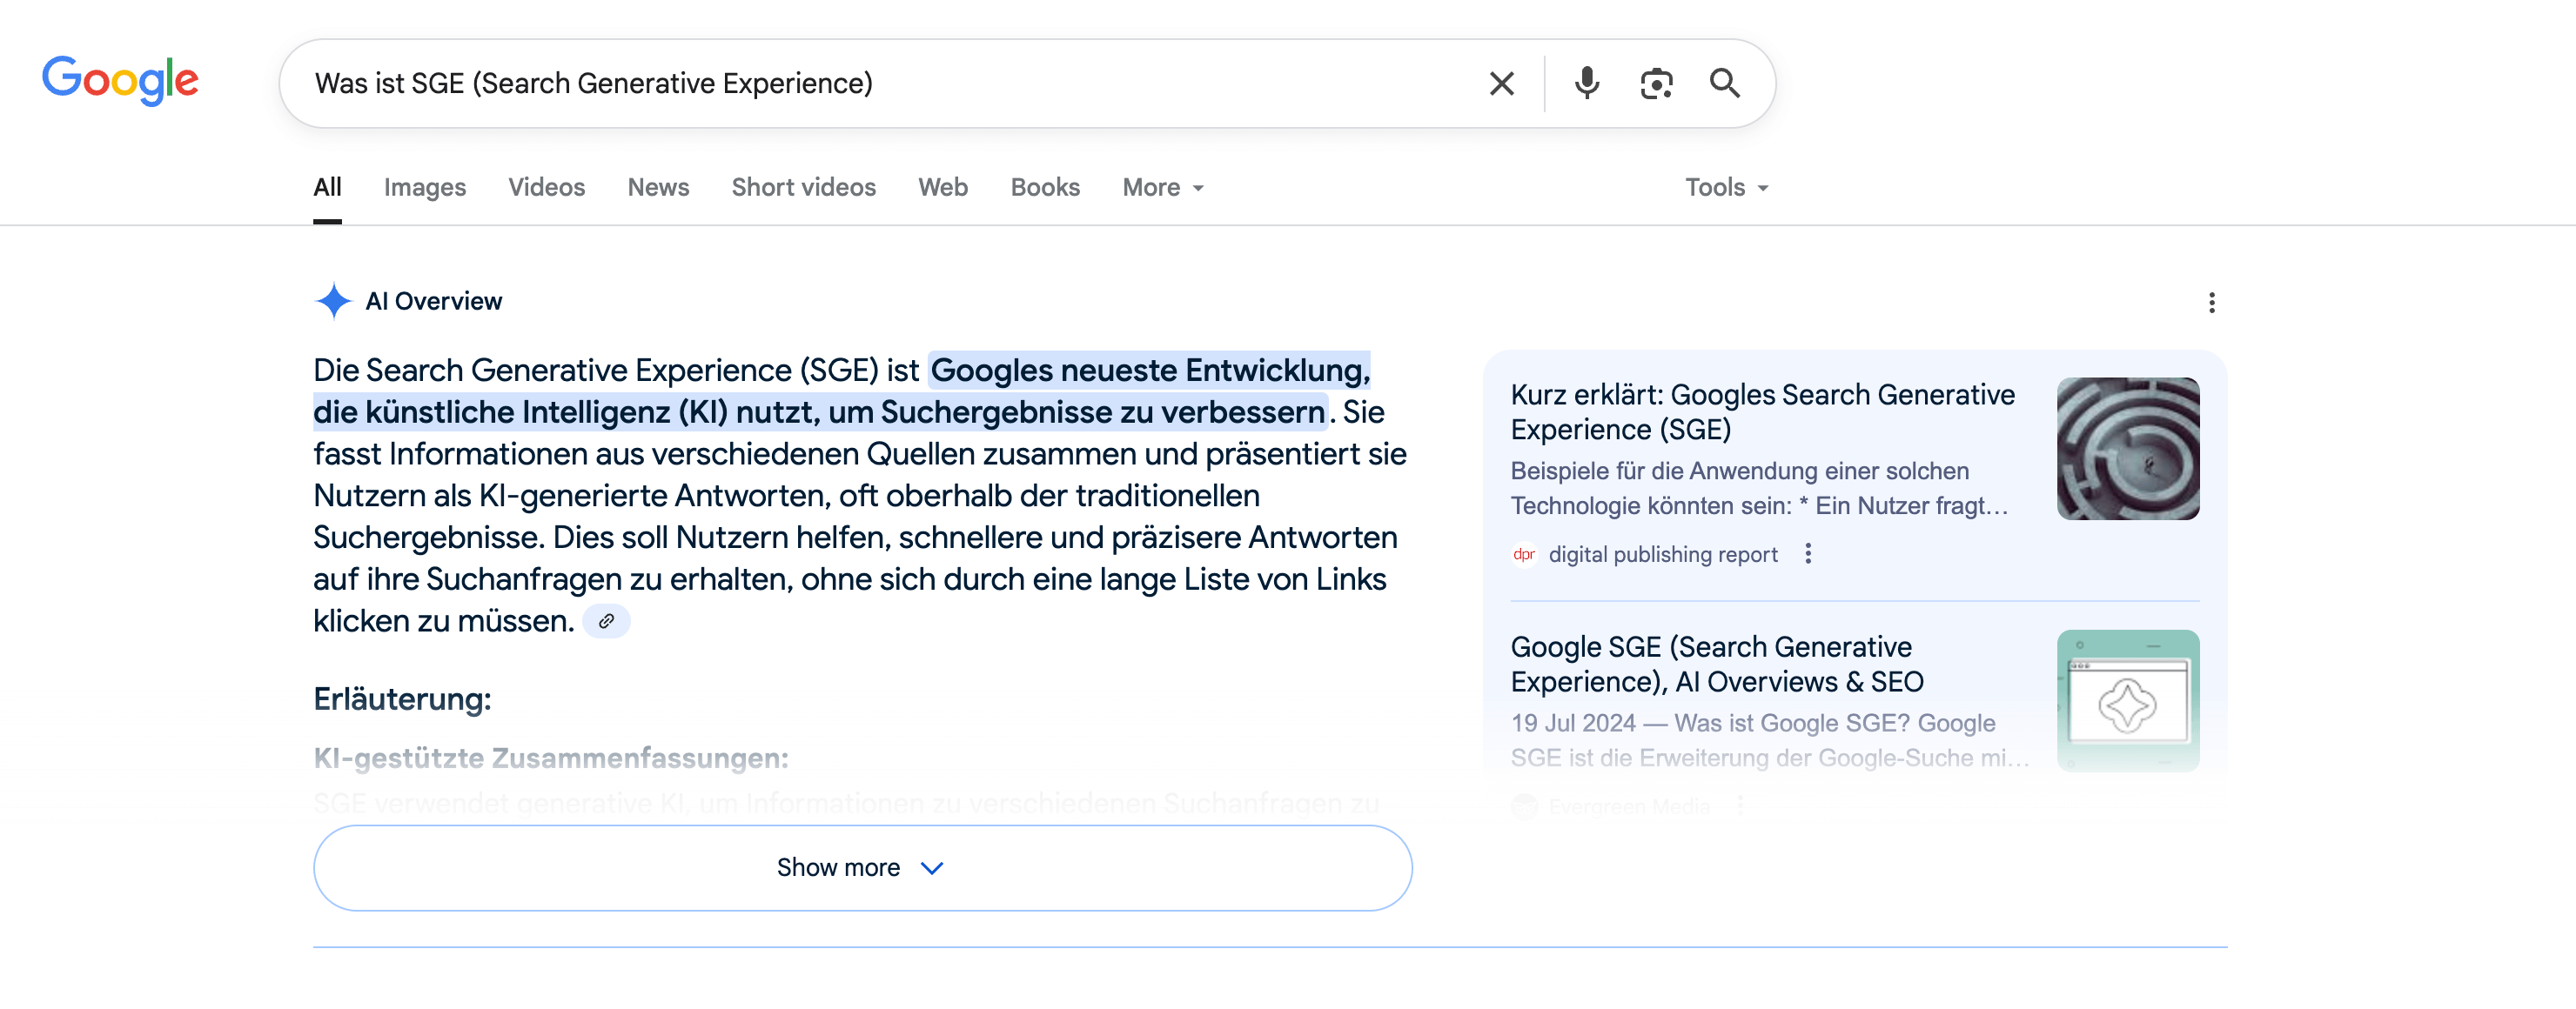
Task: Switch to the Books tab
Action: click(x=1044, y=188)
